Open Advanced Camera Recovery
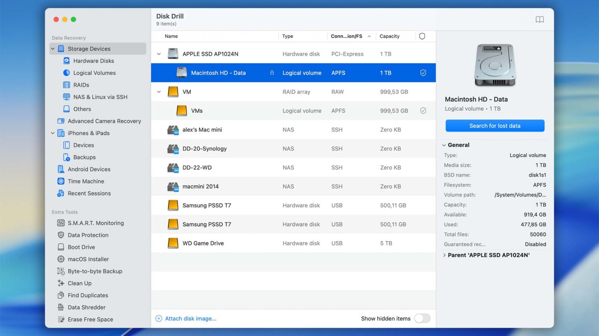This screenshot has width=599, height=336. click(105, 121)
